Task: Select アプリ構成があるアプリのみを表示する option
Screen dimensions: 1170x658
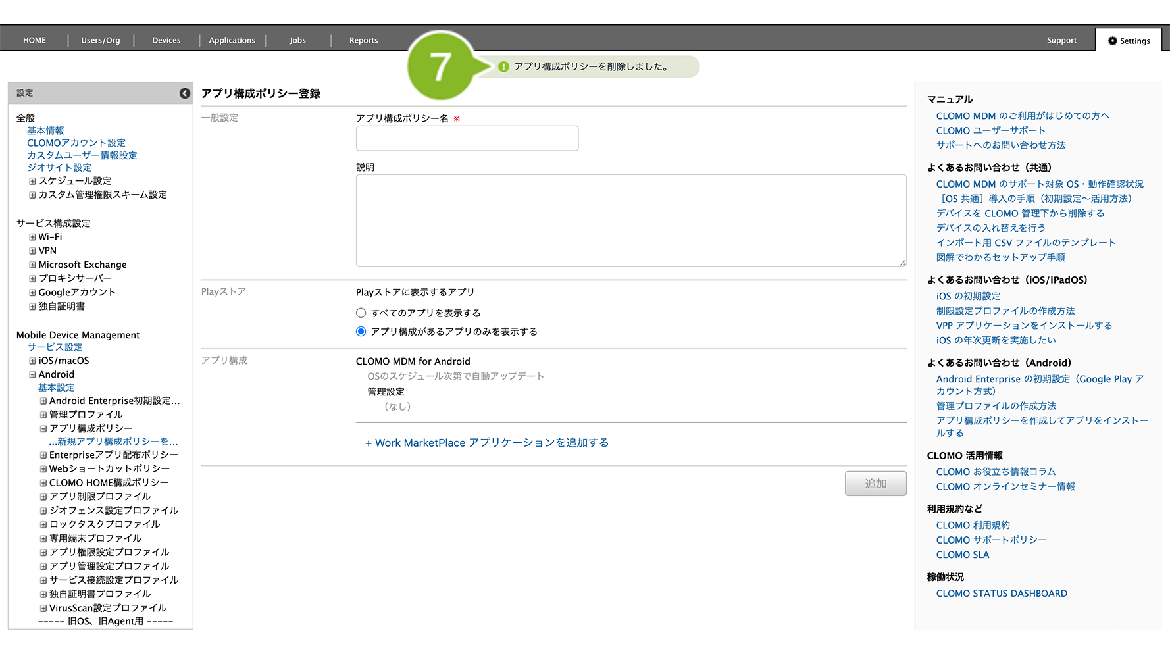Action: [x=361, y=332]
